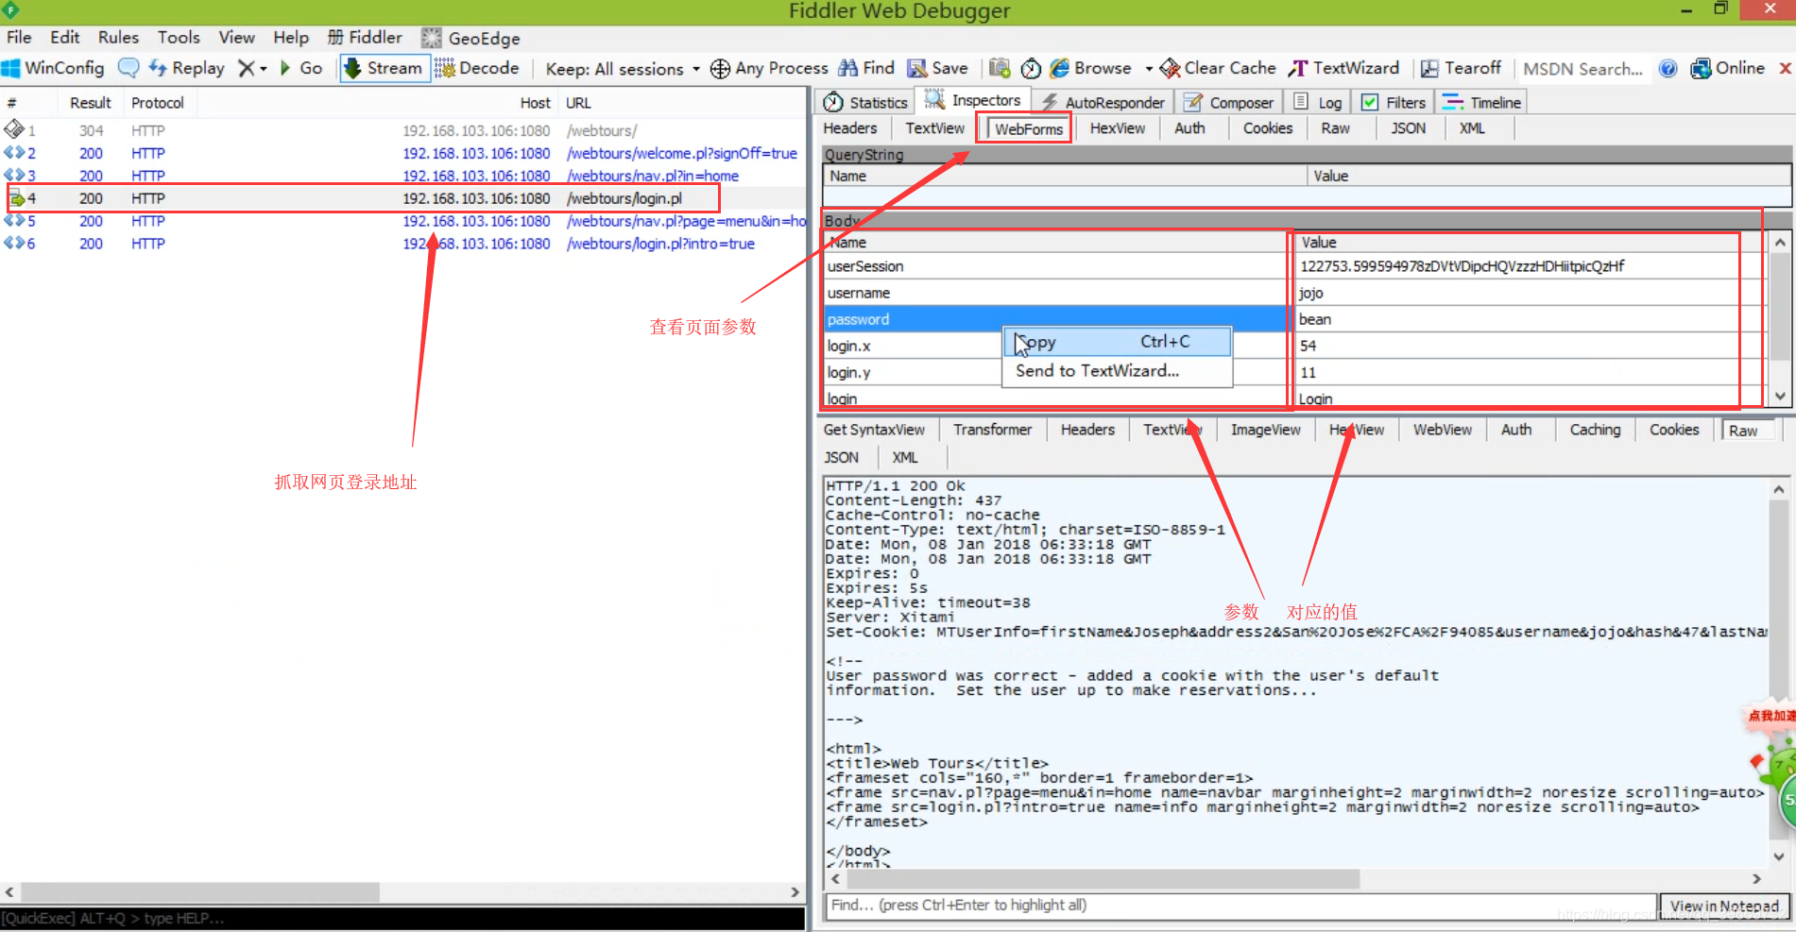
Task: Select the request Cookies tab
Action: (x=1267, y=128)
